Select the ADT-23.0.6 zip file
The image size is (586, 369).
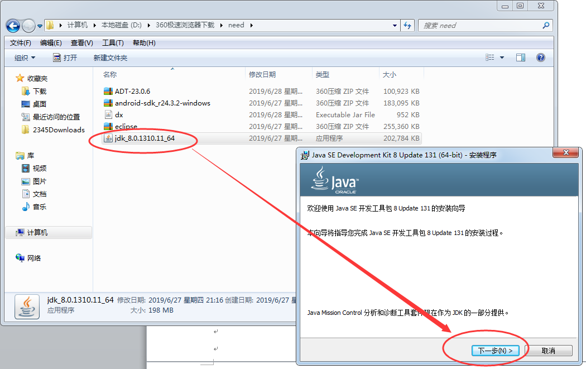(132, 91)
